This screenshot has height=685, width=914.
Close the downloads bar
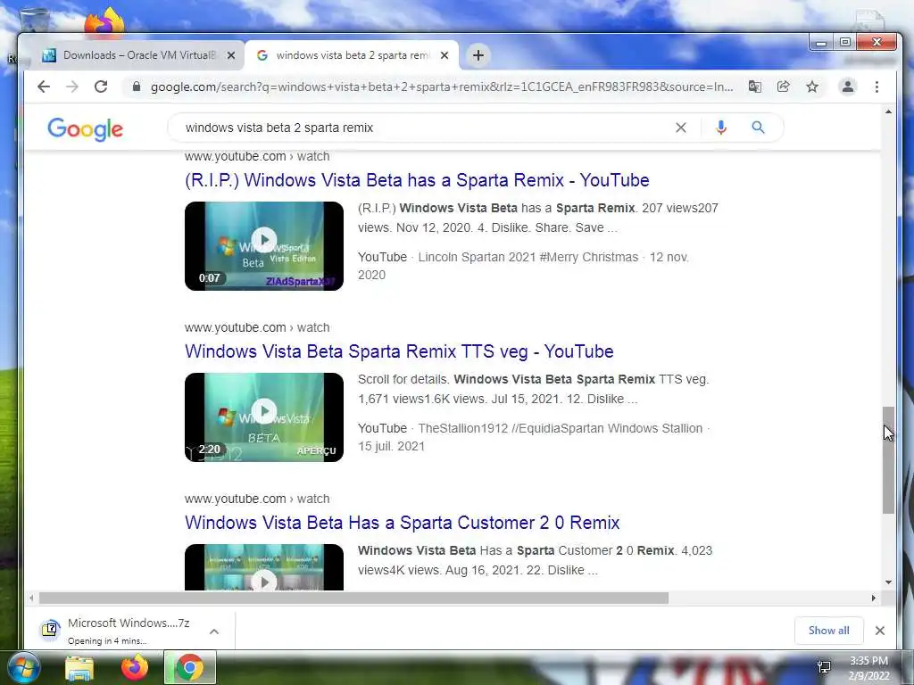[x=879, y=631]
